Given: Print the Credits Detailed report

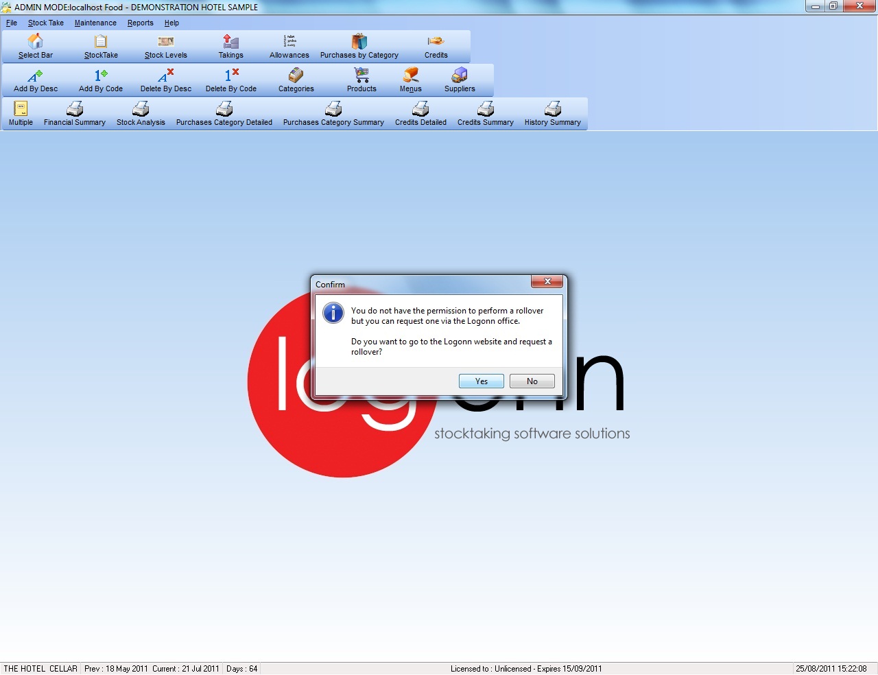Looking at the screenshot, I should pos(420,114).
